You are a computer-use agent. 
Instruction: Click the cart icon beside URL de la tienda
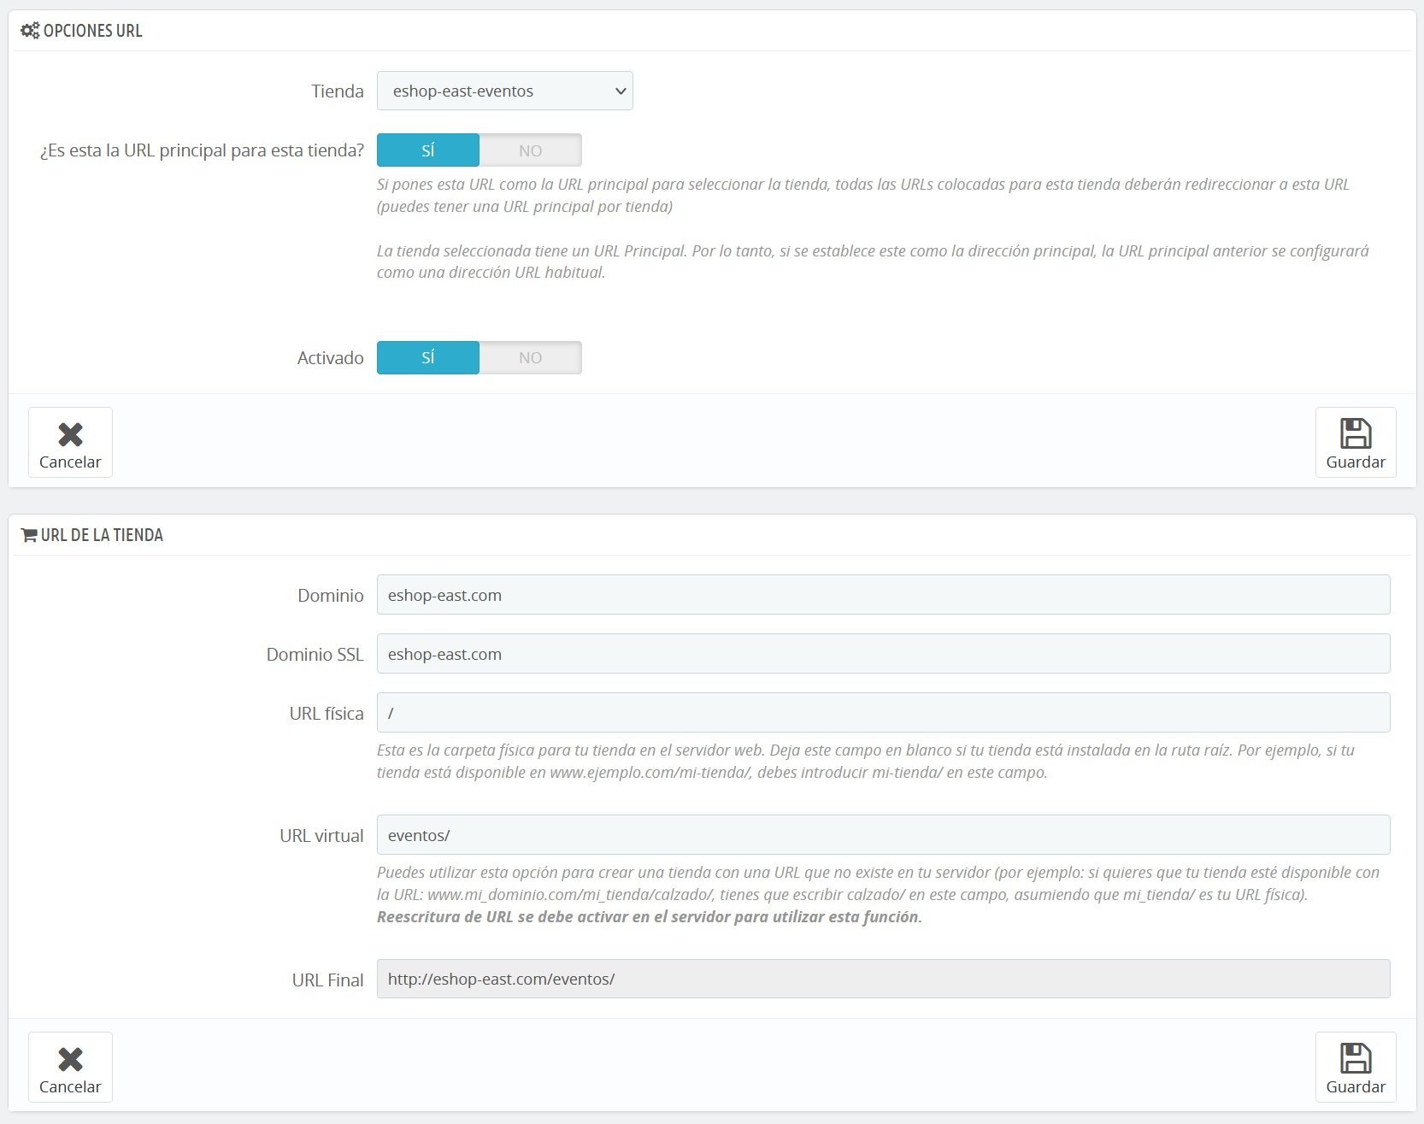click(29, 535)
